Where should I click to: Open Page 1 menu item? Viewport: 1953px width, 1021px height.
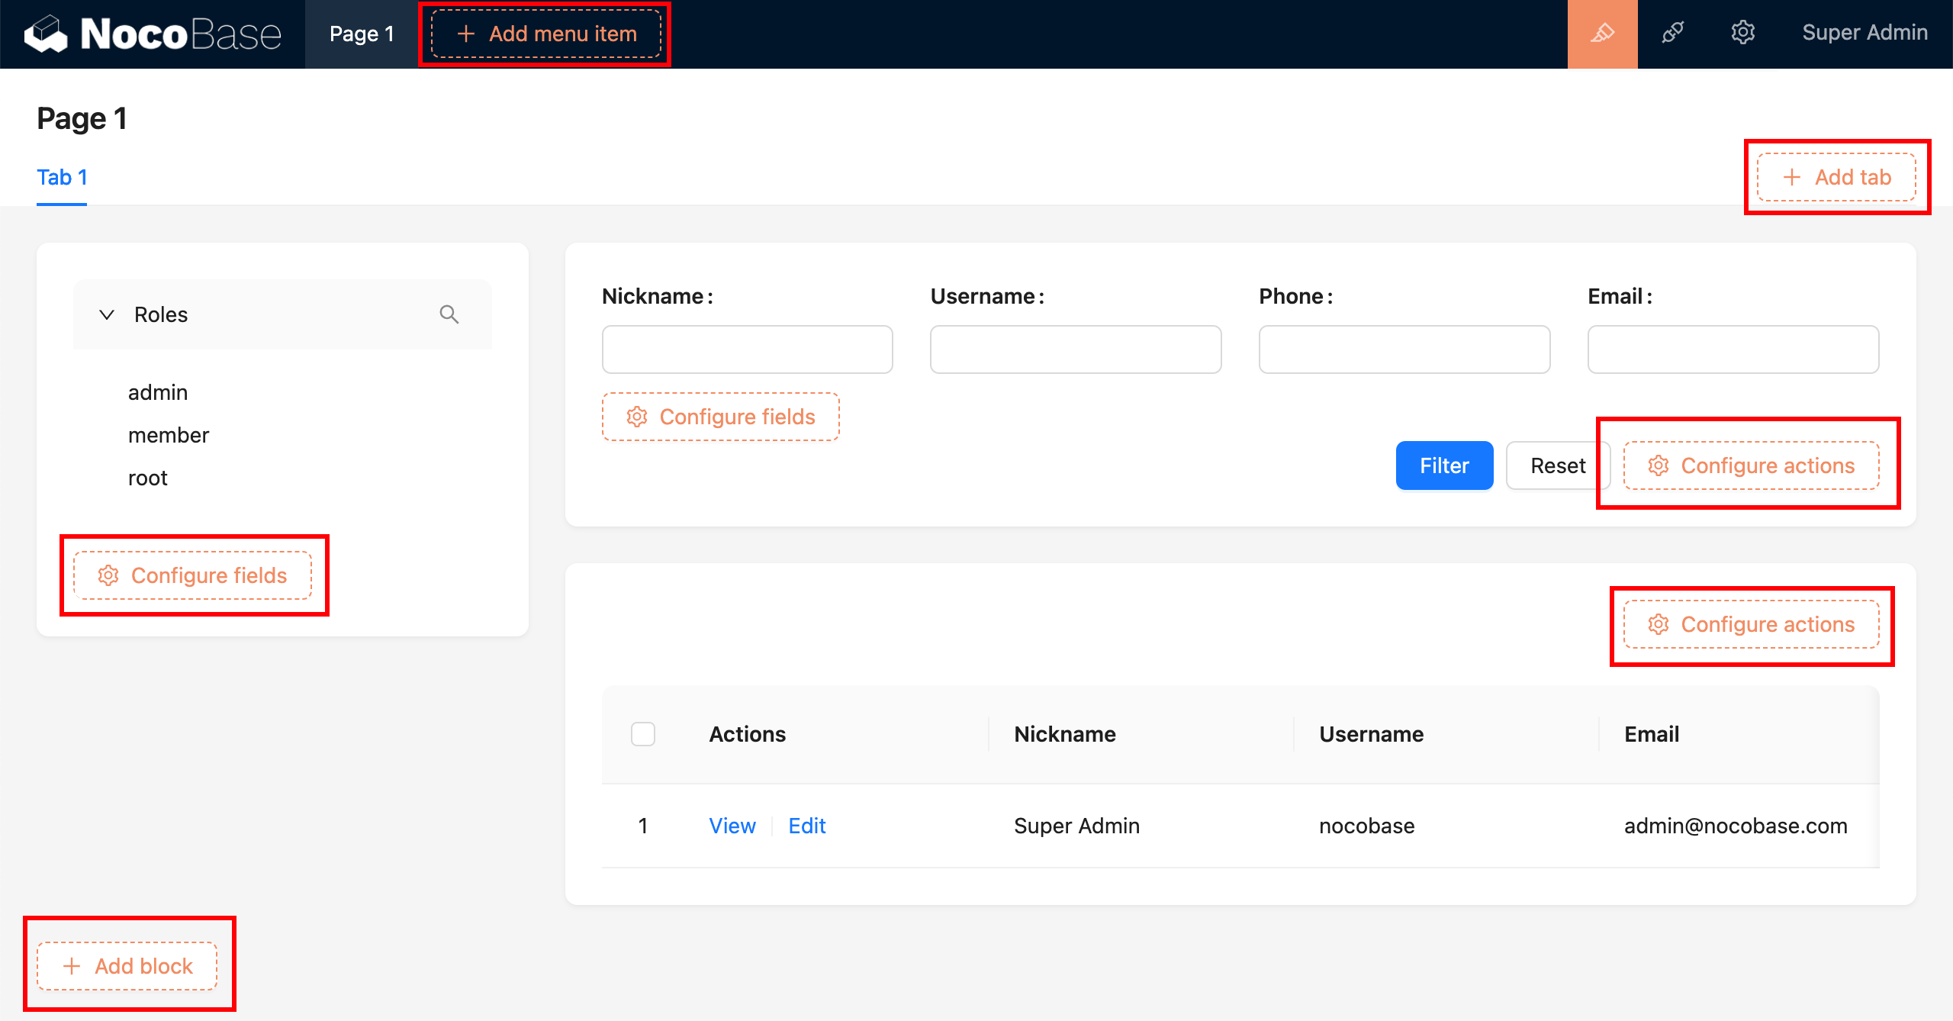coord(361,34)
